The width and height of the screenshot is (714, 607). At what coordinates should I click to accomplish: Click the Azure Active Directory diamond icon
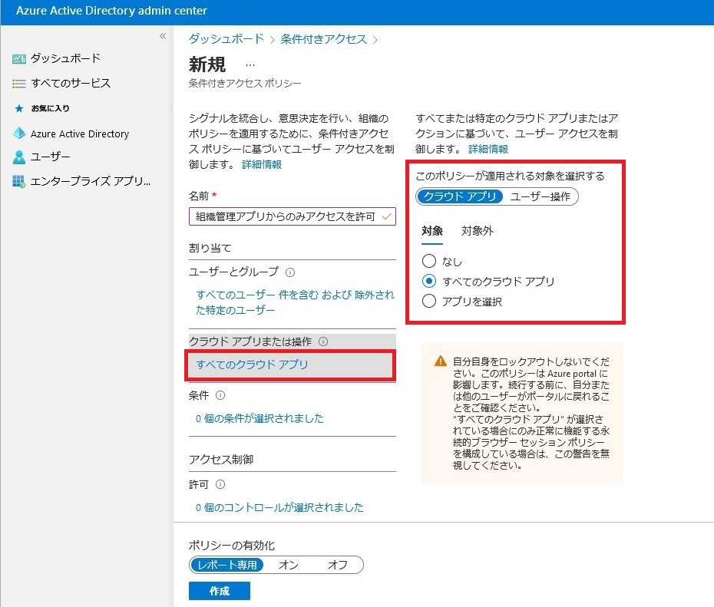(x=19, y=134)
